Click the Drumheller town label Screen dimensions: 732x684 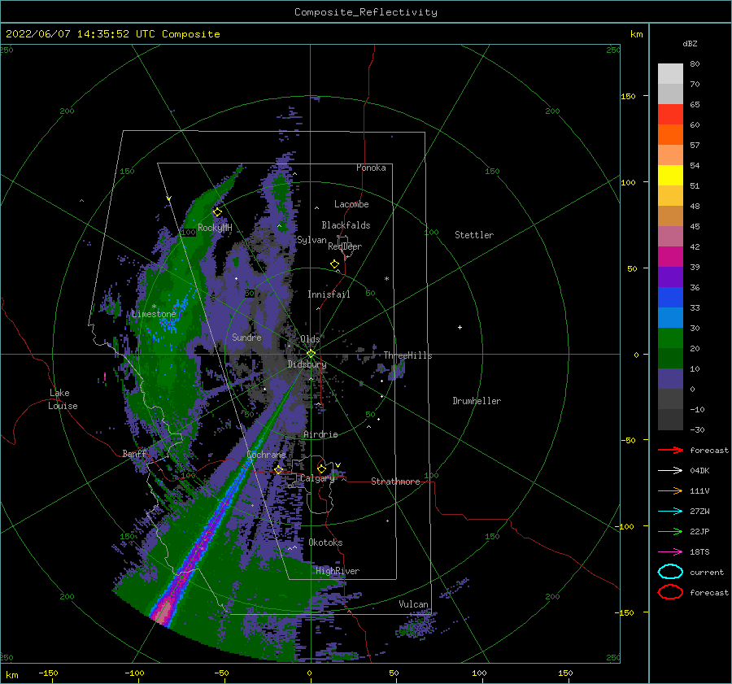(477, 401)
